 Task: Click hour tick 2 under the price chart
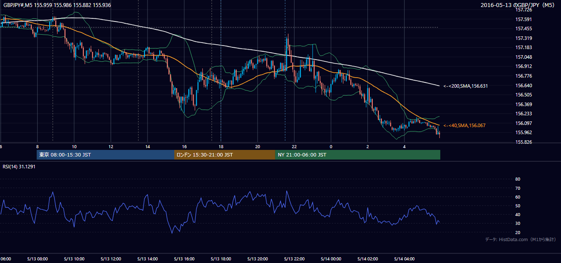367,146
